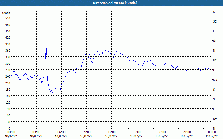Click the first 00:00 label at the axis start
This screenshot has width=223, height=139.
click(x=11, y=132)
